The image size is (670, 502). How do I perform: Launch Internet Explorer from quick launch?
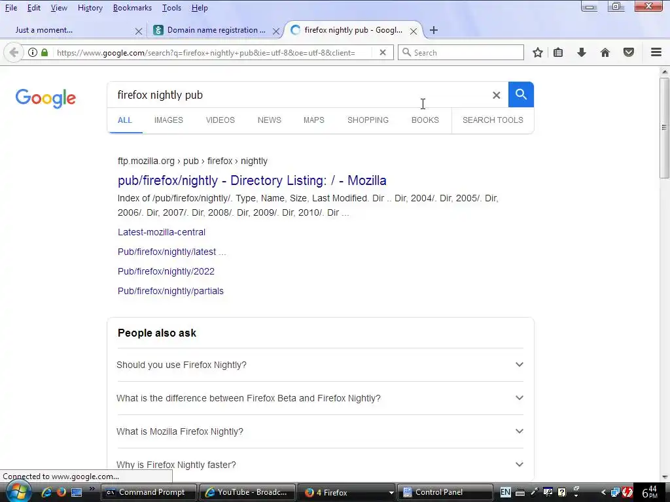[46, 492]
